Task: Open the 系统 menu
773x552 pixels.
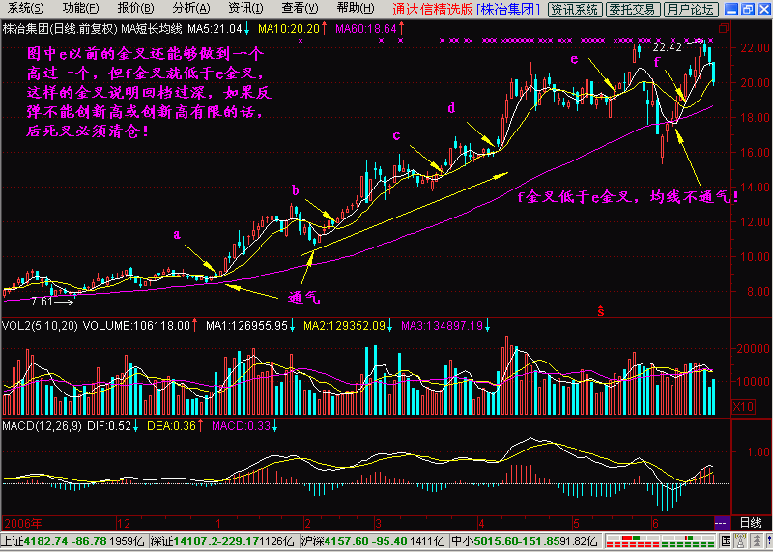Action: tap(18, 9)
